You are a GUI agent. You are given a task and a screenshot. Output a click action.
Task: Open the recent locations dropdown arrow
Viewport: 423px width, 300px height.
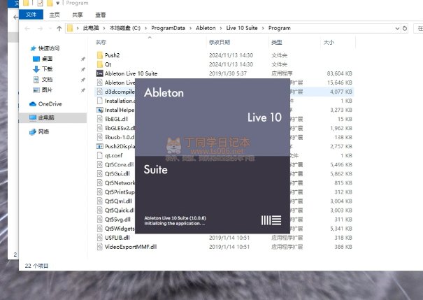tap(50, 29)
